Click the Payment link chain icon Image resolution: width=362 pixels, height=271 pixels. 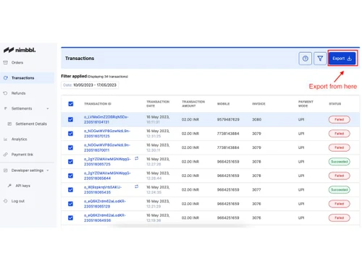point(5,155)
